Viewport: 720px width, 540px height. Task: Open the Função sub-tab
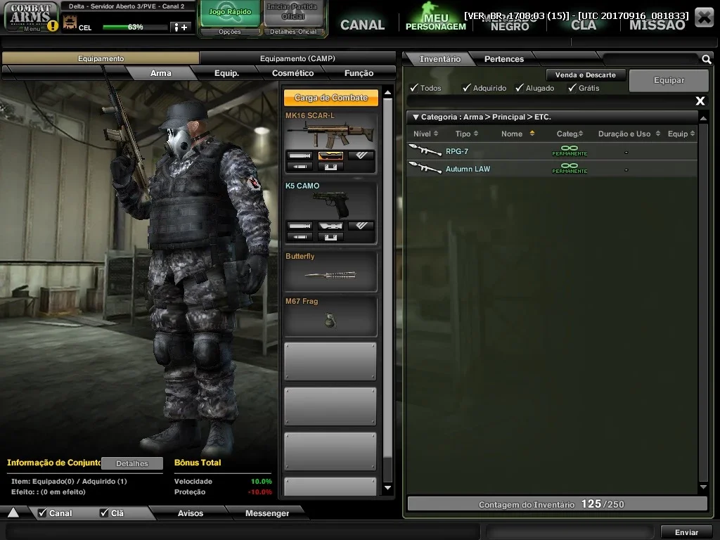(359, 73)
